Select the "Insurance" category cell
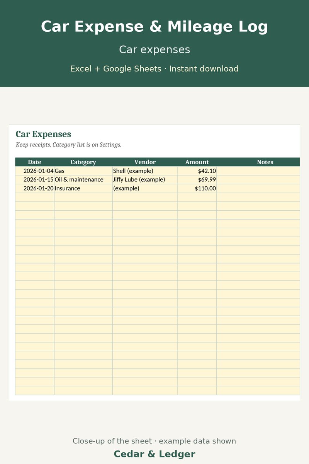The image size is (309, 464). click(x=83, y=189)
